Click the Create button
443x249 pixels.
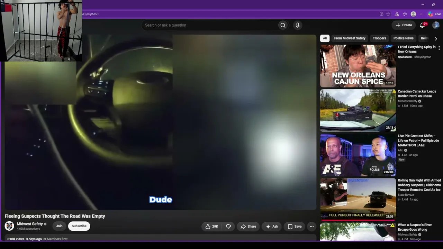pos(404,25)
